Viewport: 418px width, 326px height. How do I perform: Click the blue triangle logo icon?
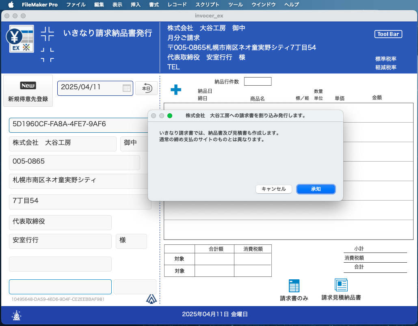point(151,299)
